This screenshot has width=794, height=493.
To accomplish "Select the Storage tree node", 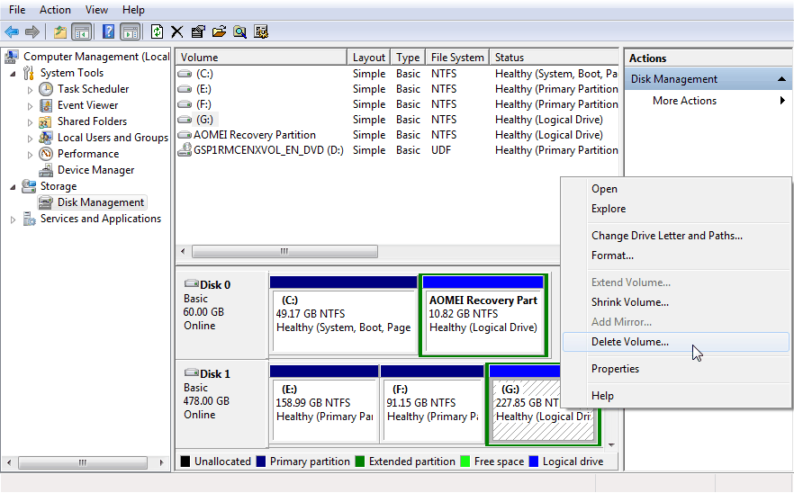I will [59, 186].
